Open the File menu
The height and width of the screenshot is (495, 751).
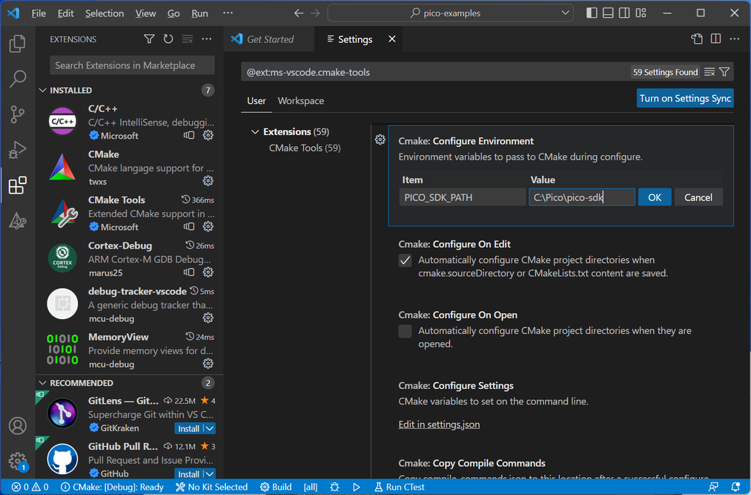(39, 13)
